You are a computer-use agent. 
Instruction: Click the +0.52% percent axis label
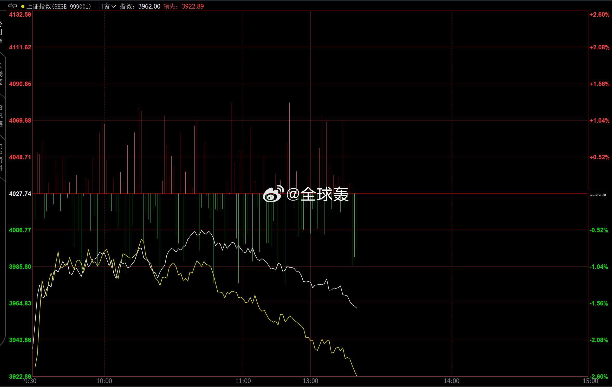point(599,157)
